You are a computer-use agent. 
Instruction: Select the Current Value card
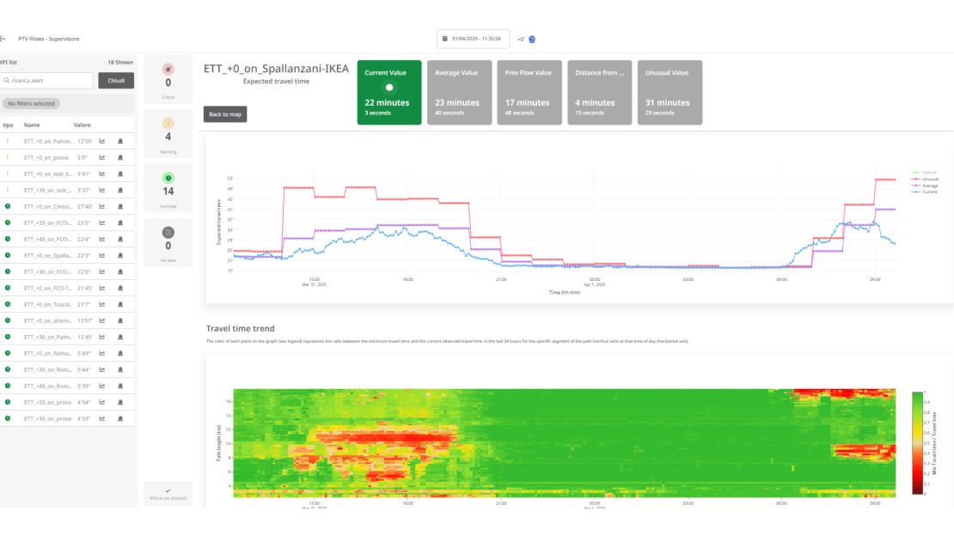pos(389,92)
